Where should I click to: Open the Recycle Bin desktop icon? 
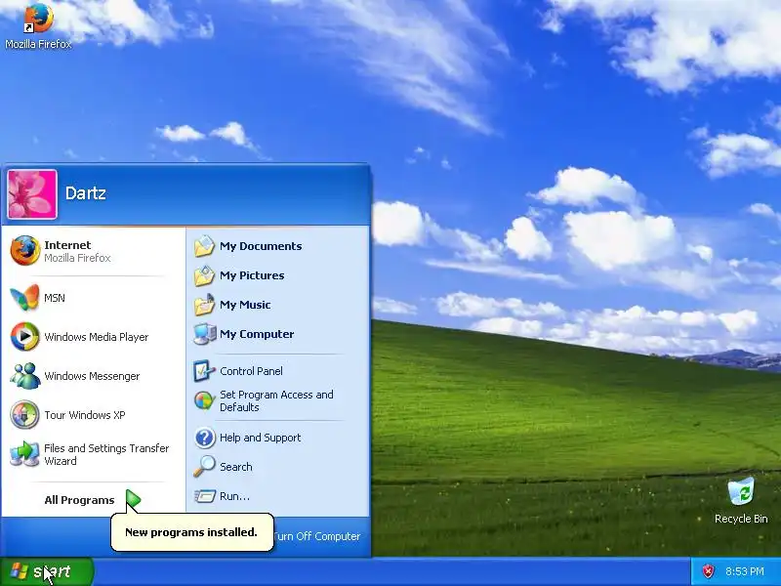[741, 492]
